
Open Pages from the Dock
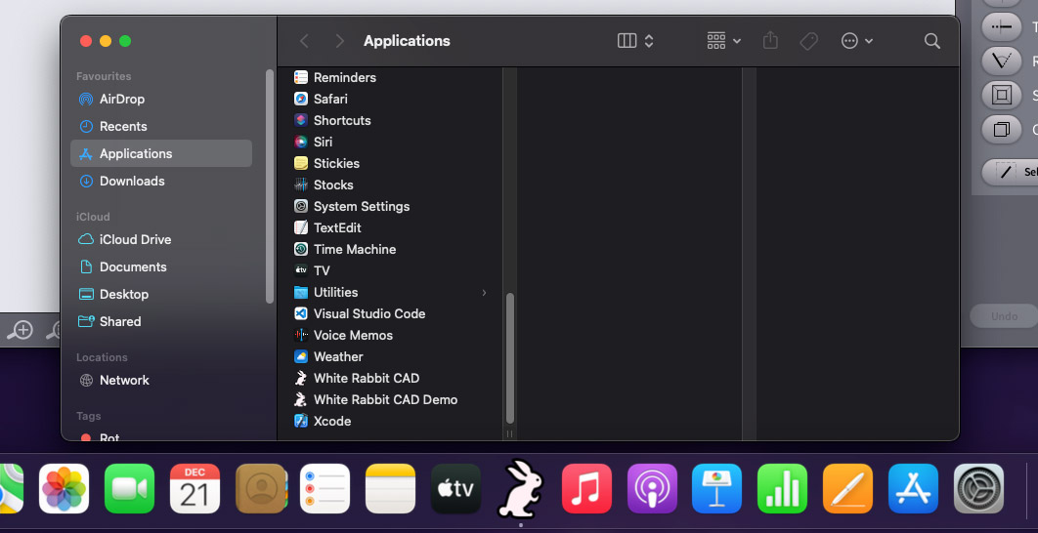848,489
